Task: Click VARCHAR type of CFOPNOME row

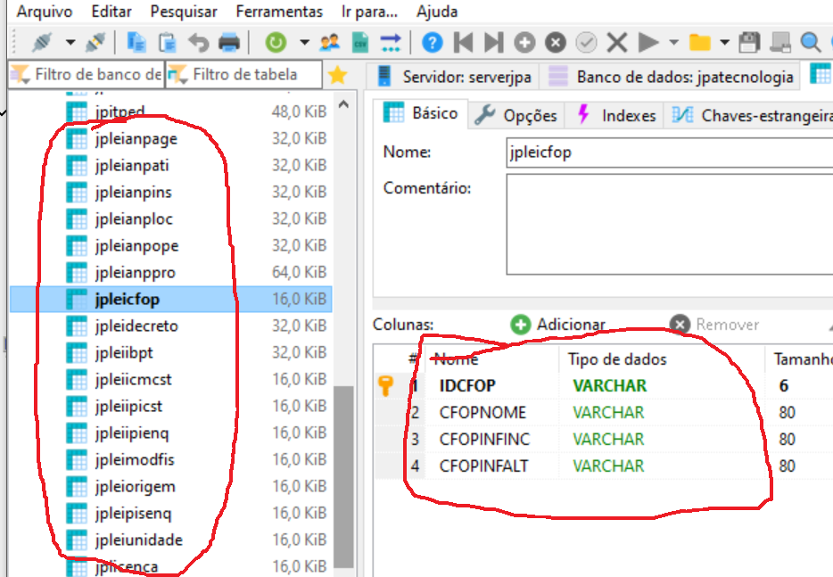Action: point(608,412)
